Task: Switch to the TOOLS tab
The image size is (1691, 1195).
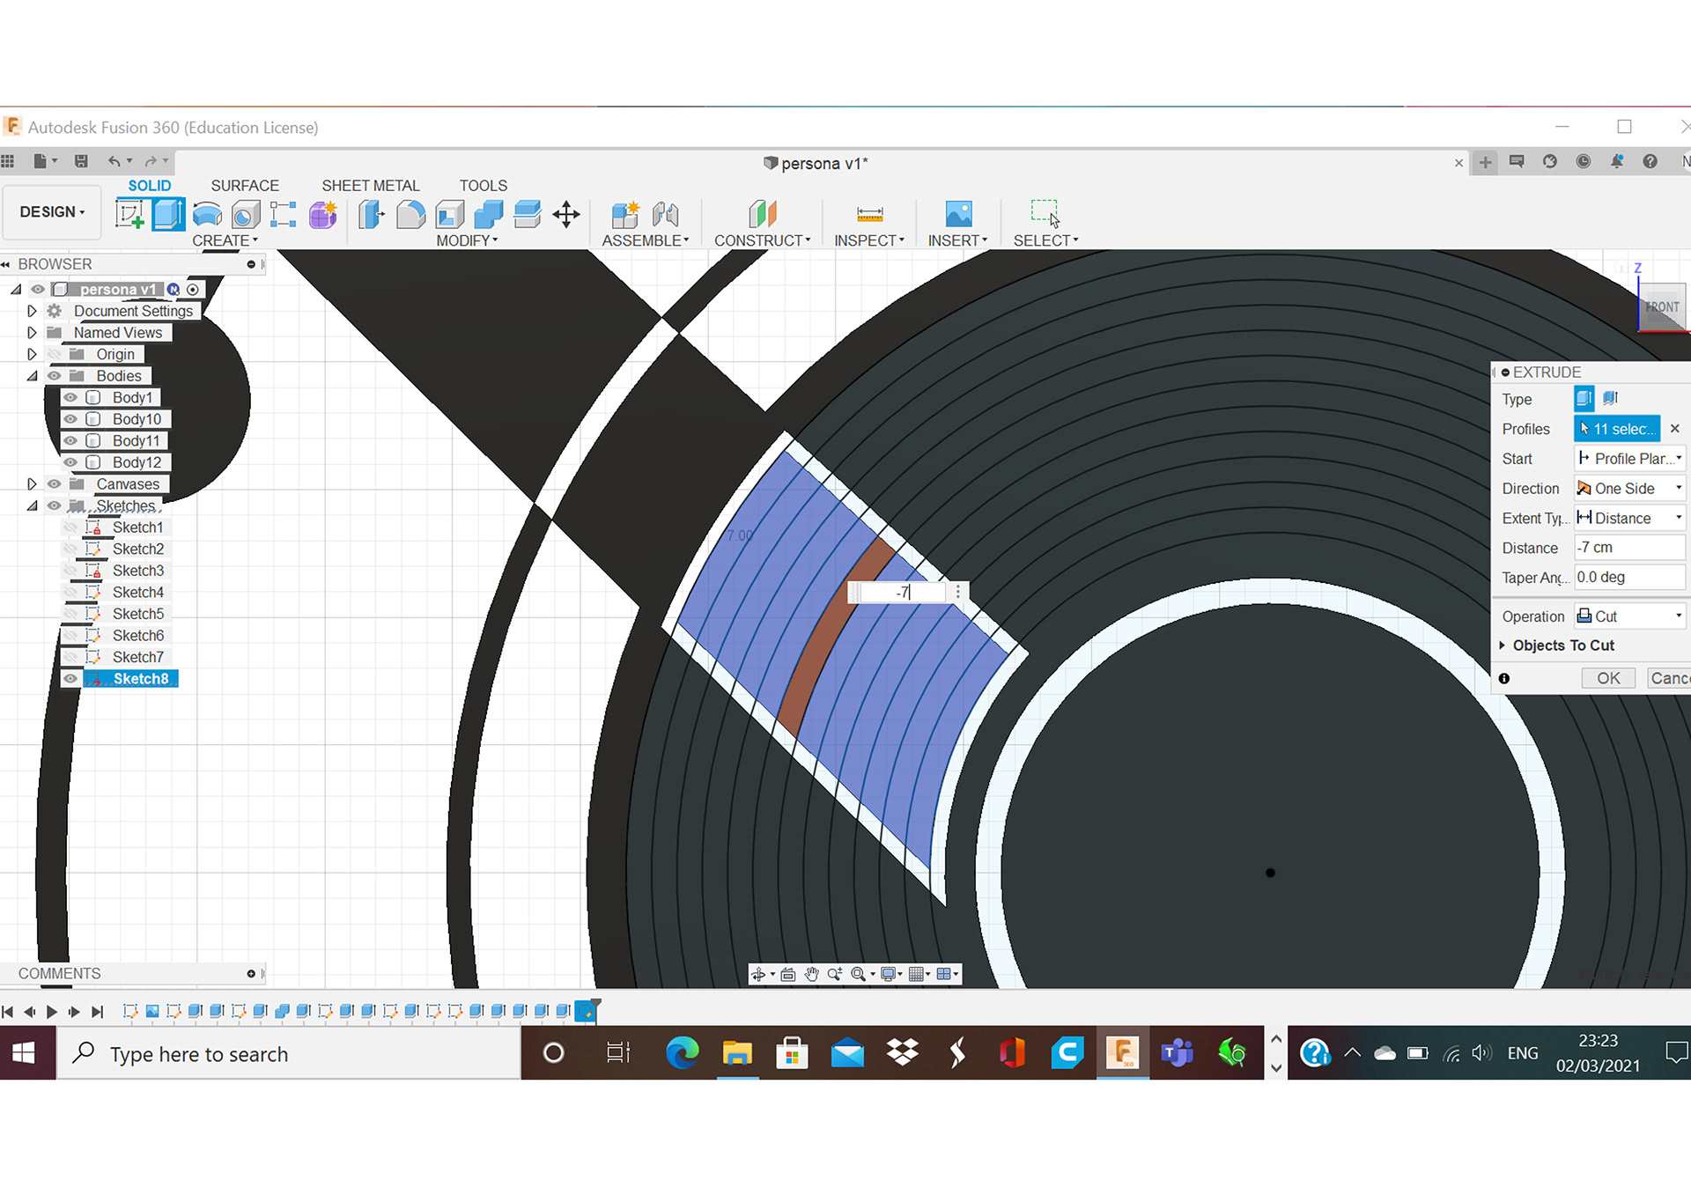Action: pos(484,186)
